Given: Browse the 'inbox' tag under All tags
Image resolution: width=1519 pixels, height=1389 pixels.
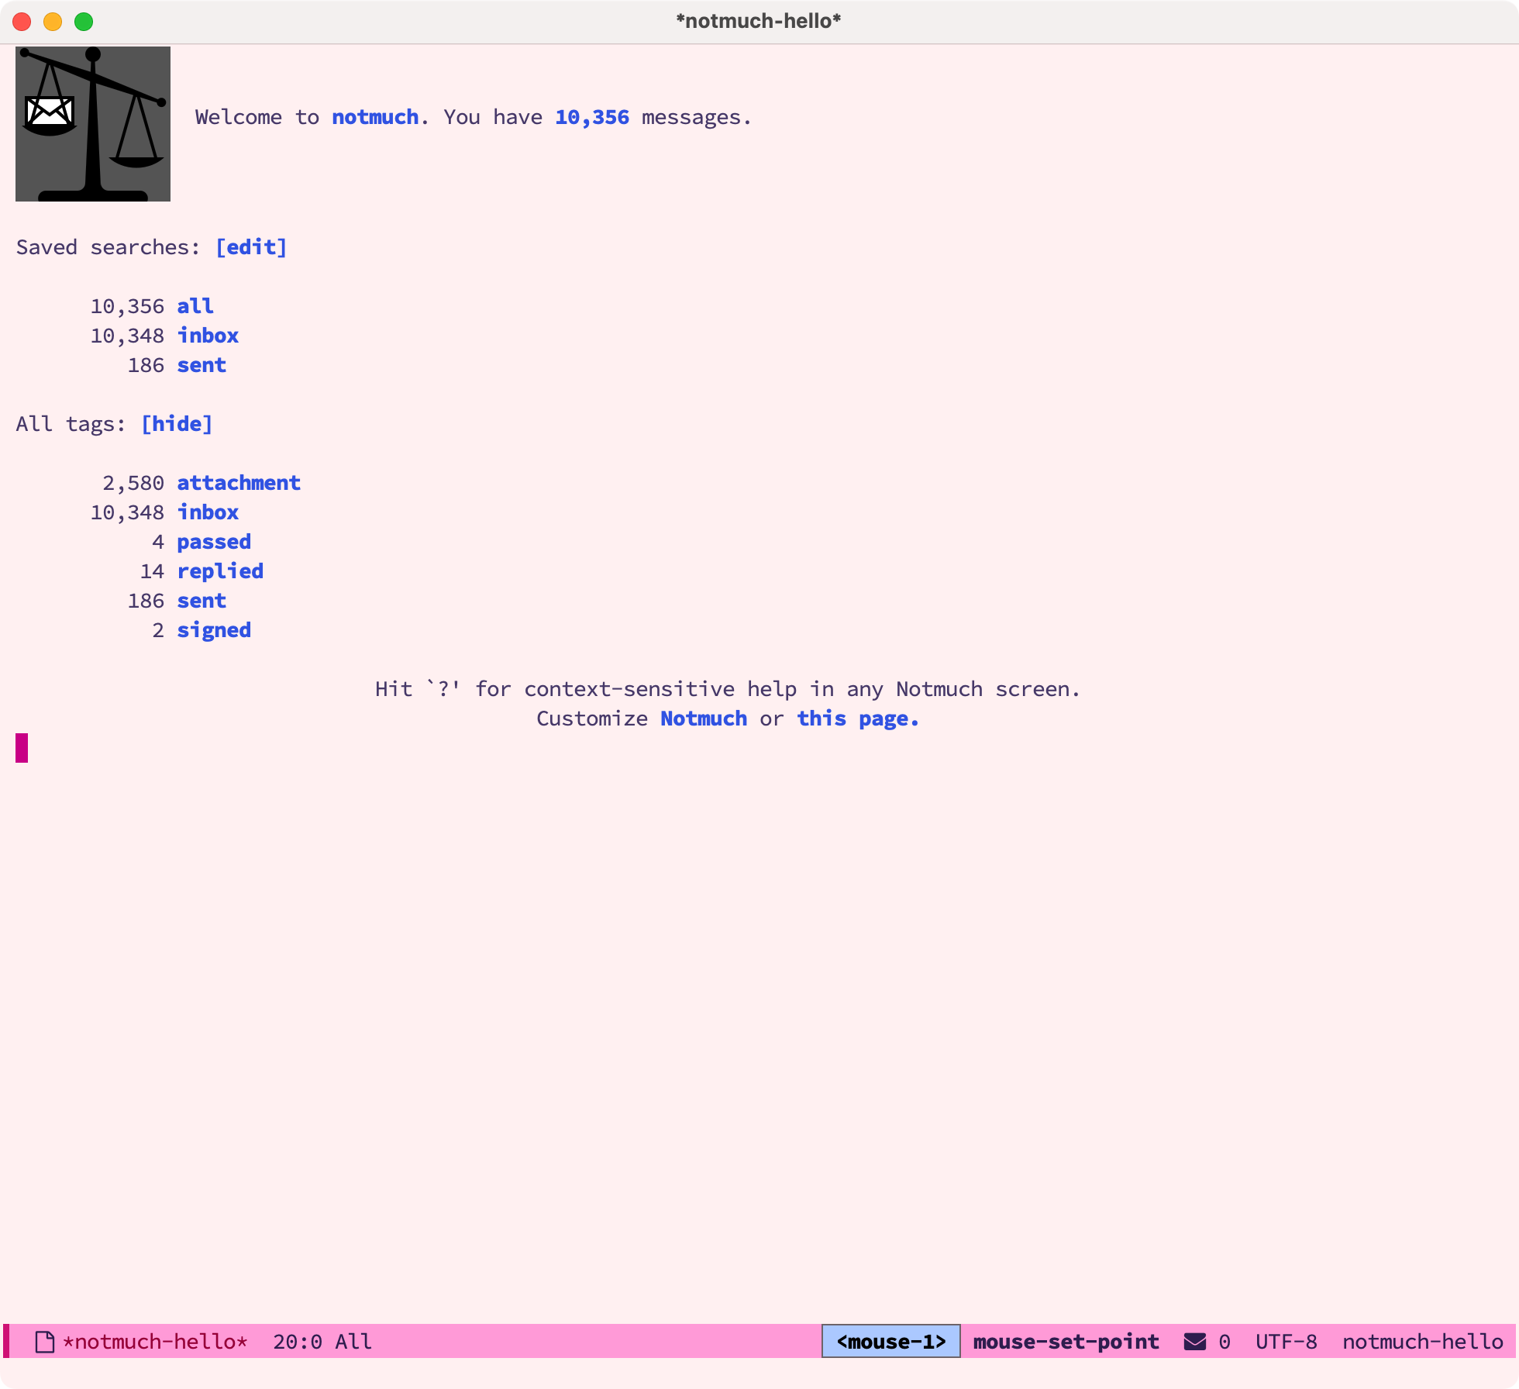Looking at the screenshot, I should [x=208, y=512].
